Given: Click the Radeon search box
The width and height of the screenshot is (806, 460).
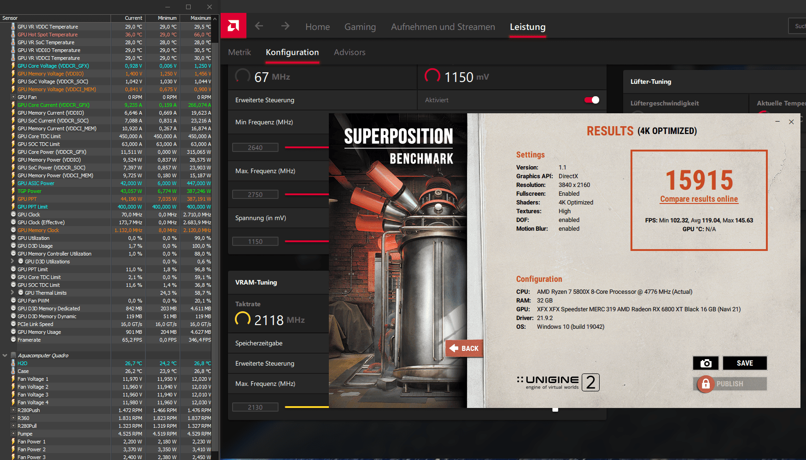Looking at the screenshot, I should (x=797, y=26).
